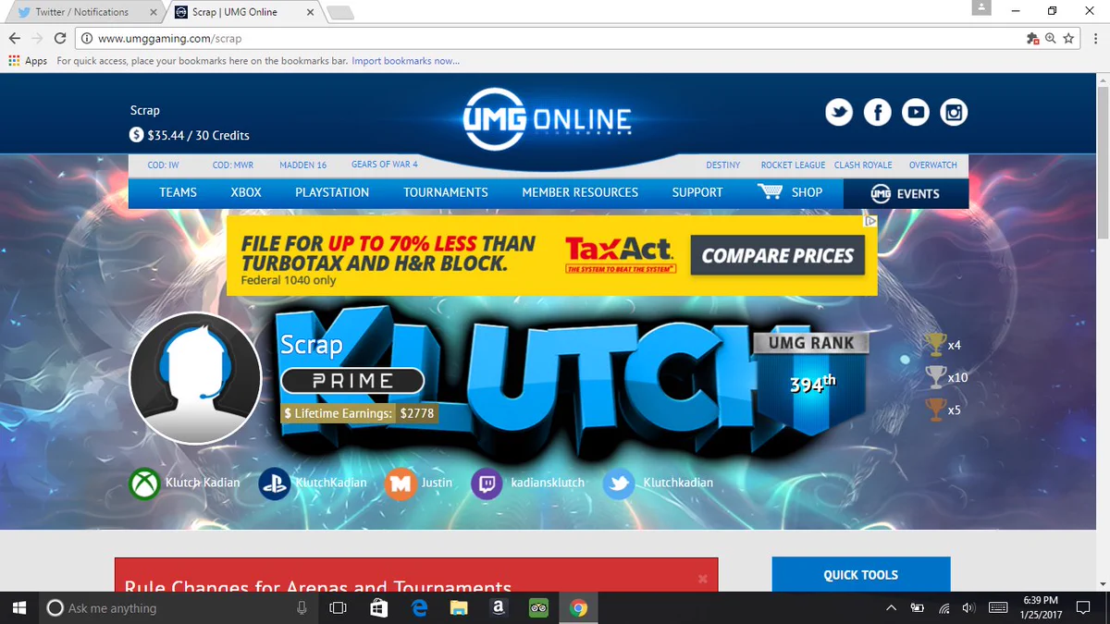
Task: Open Microsoft Store taskbar icon
Action: (x=378, y=607)
